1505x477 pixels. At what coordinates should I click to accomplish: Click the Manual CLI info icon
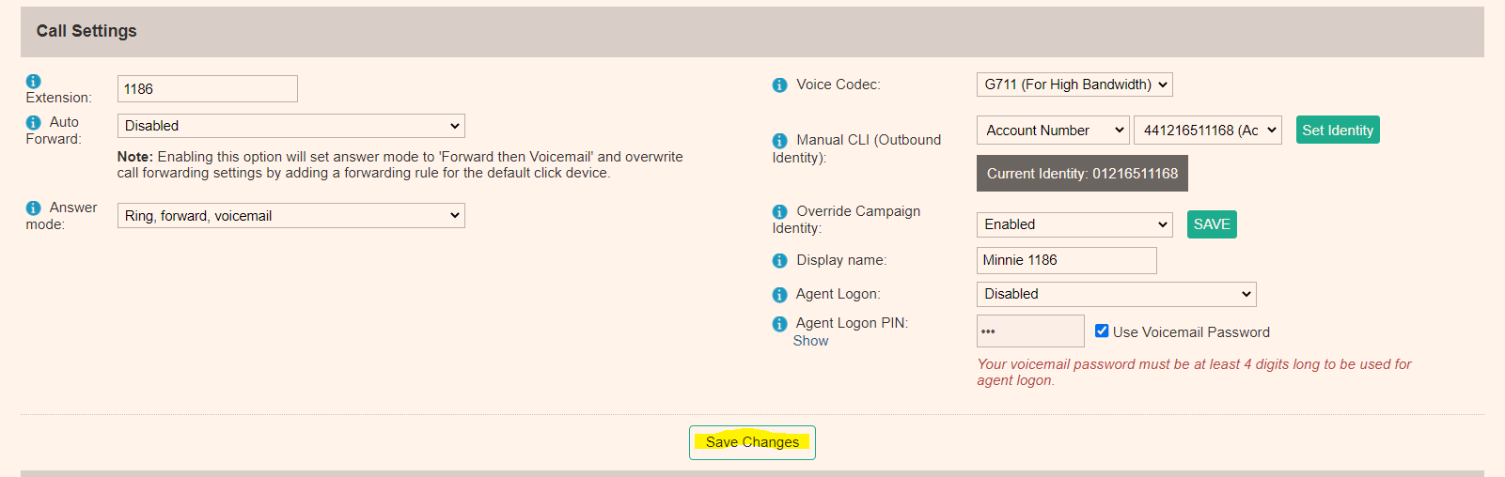click(x=779, y=140)
